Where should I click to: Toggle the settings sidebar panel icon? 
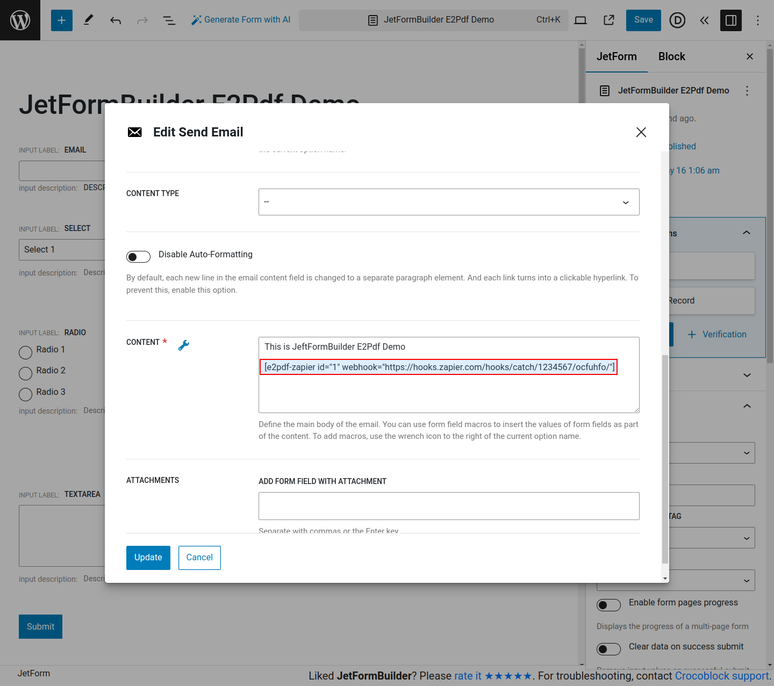(x=731, y=20)
